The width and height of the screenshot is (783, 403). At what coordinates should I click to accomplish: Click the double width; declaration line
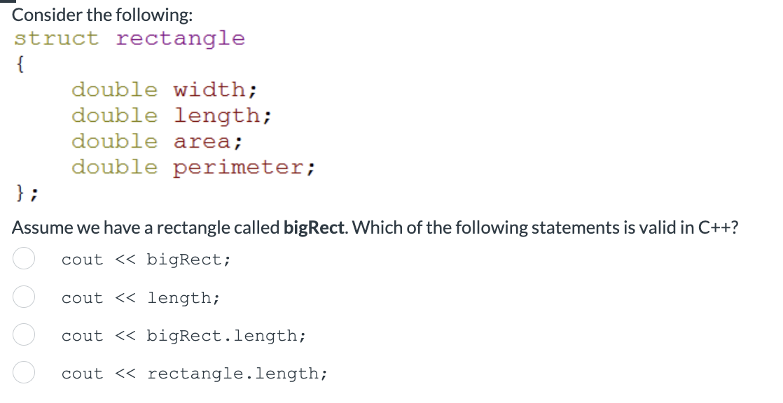[164, 89]
